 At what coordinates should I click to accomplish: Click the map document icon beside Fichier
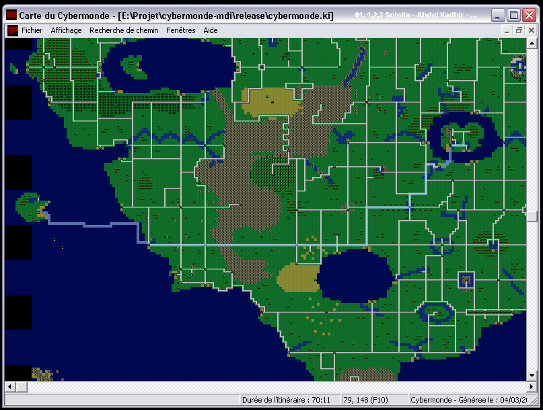(x=12, y=30)
